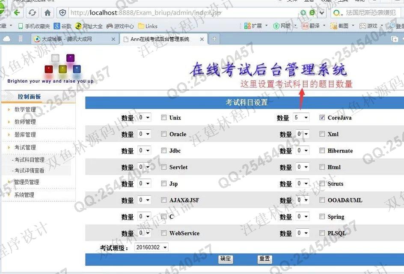Click the 重置 reset button

coord(264,259)
